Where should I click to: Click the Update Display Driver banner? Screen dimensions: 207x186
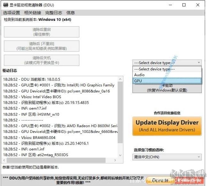click(x=167, y=126)
